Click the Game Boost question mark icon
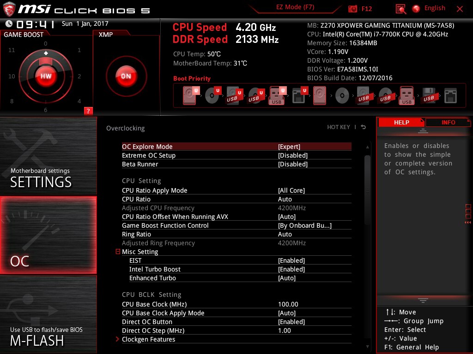Image resolution: width=473 pixels, height=354 pixels. point(88,111)
